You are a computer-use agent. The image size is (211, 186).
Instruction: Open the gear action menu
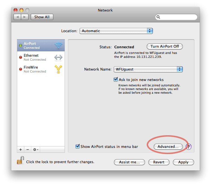pyautogui.click(x=36, y=150)
